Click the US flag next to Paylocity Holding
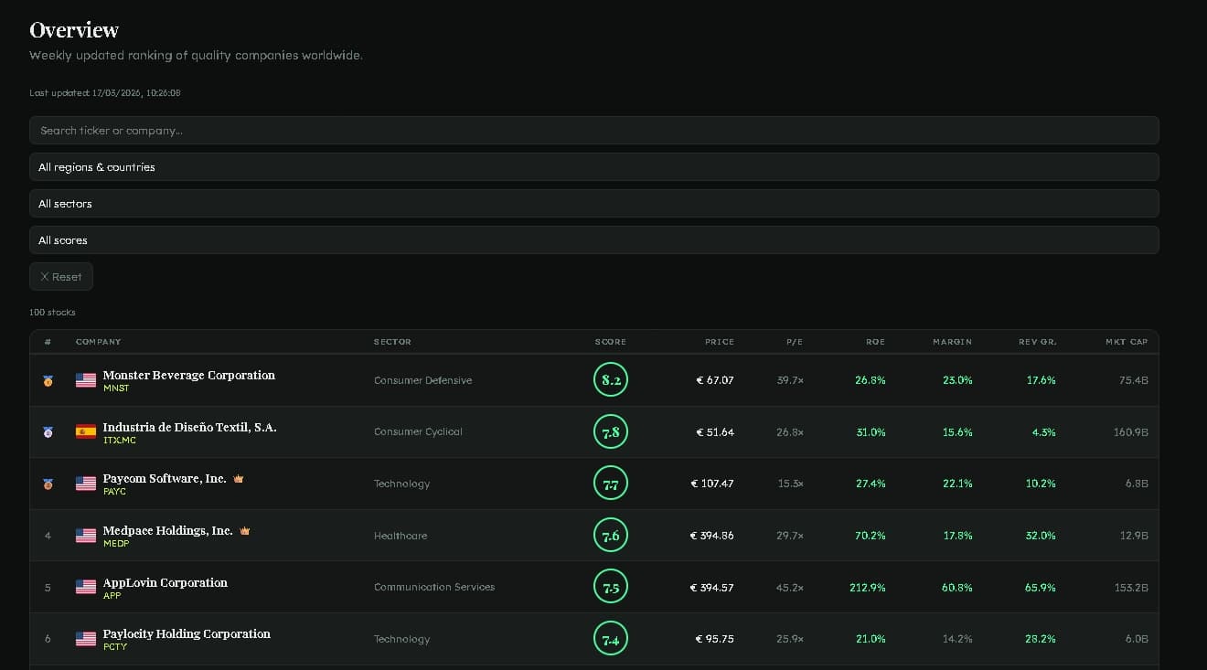This screenshot has width=1207, height=670. pos(85,638)
